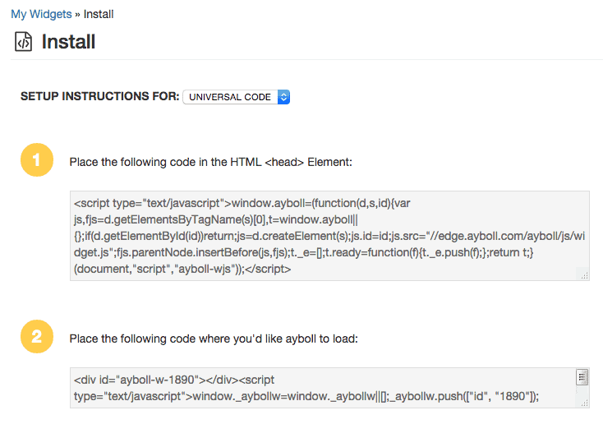Open the My Widgets breadcrumb link
Viewport: 603px width, 424px height.
(41, 14)
